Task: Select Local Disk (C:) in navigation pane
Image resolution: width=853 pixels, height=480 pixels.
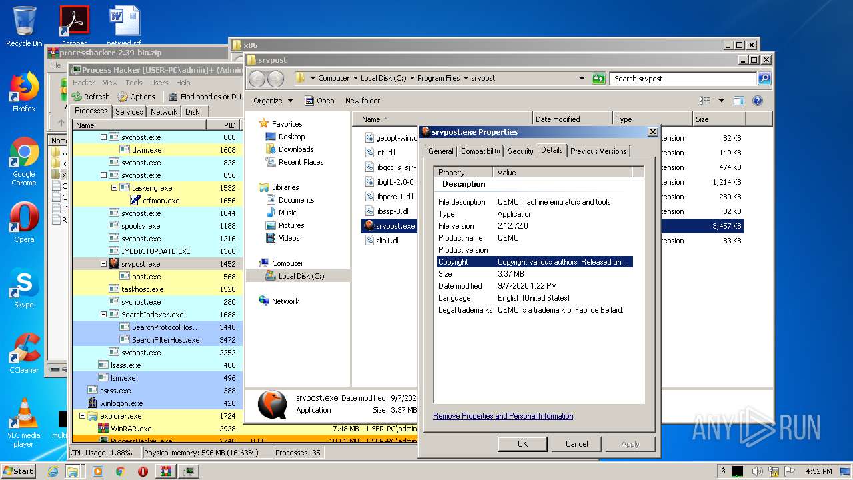Action: point(301,276)
